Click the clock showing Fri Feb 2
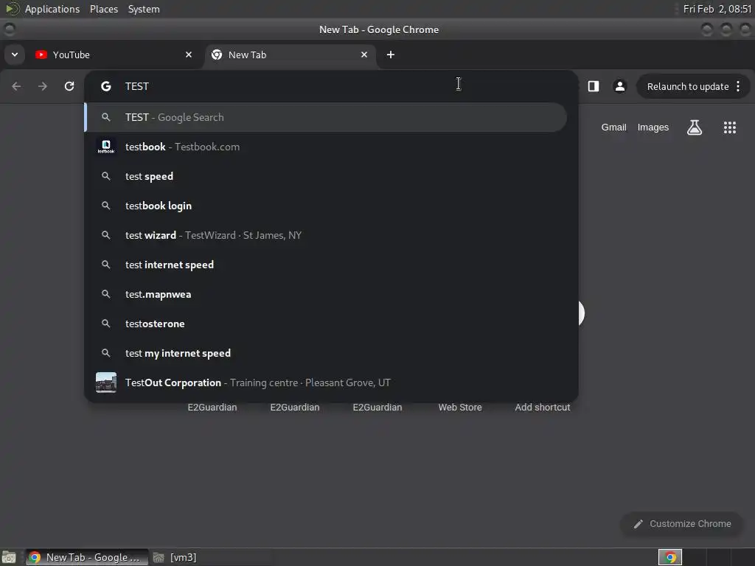Image resolution: width=755 pixels, height=566 pixels. [717, 9]
